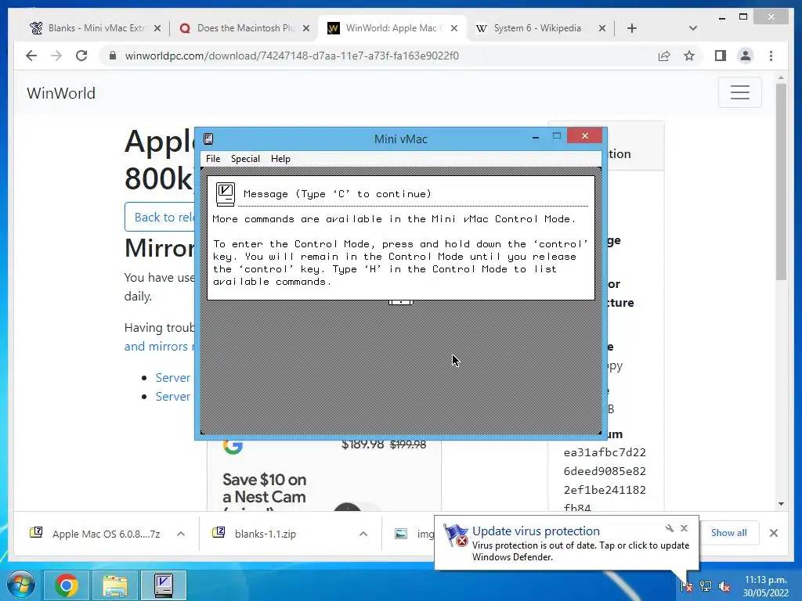Click the page vertical scrollbar
The height and width of the screenshot is (601, 802).
[781, 182]
